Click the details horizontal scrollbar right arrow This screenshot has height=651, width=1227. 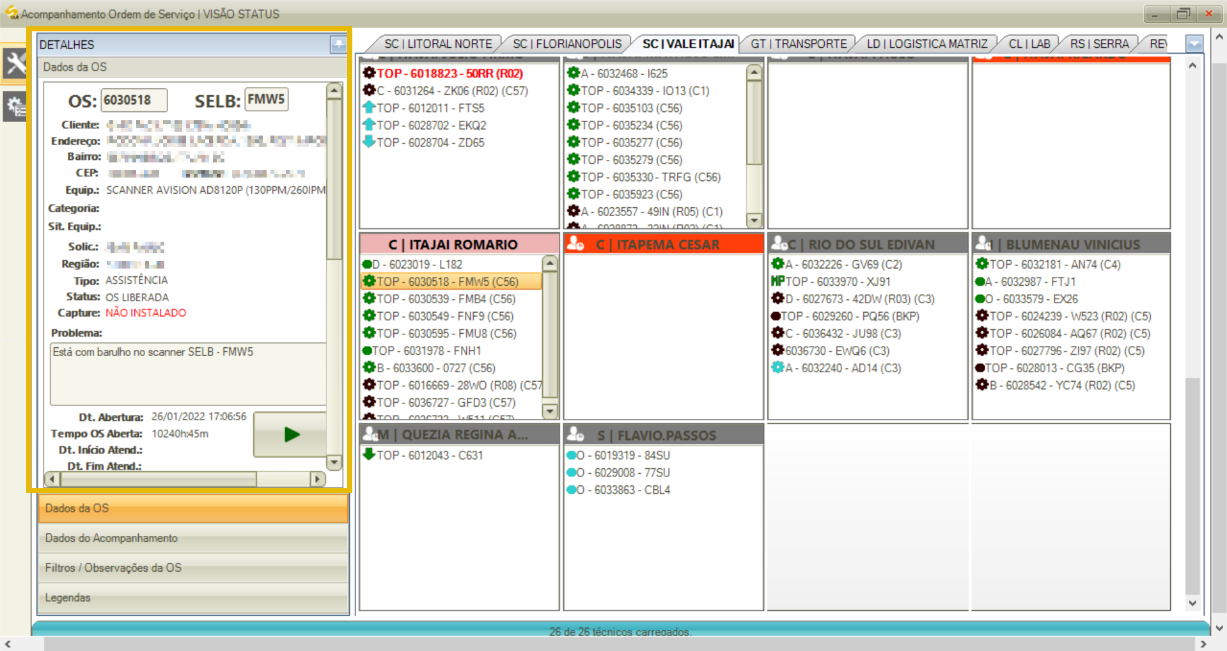tap(317, 478)
